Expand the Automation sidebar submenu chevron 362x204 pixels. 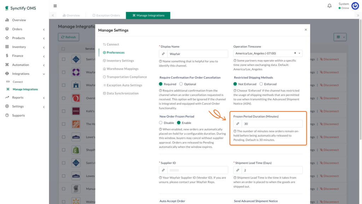tap(44, 65)
